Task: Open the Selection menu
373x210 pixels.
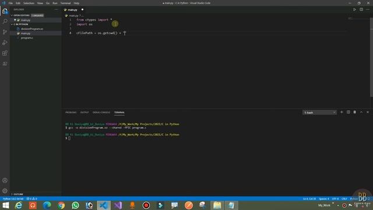Action: (29, 3)
